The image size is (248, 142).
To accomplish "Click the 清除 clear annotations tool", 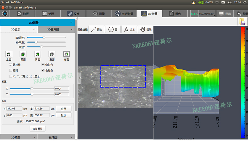I will 146,30.
